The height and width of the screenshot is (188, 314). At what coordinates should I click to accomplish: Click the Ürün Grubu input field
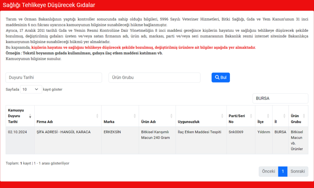coord(154,77)
